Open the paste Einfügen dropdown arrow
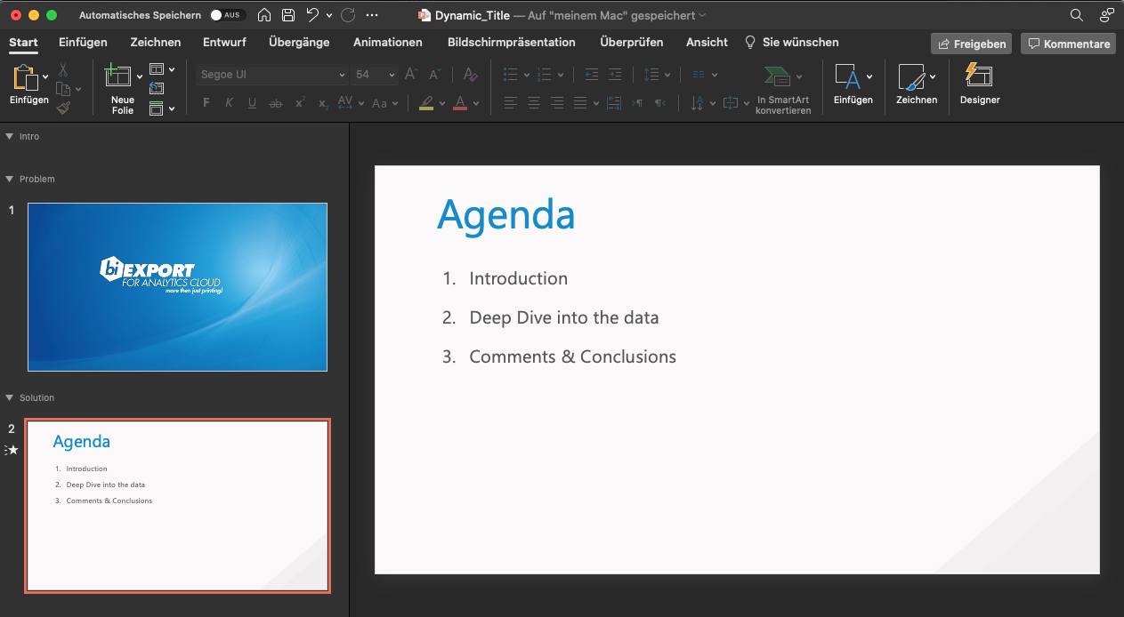The height and width of the screenshot is (617, 1124). click(x=45, y=77)
